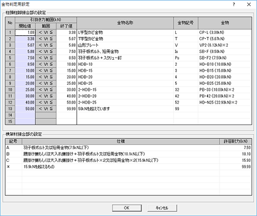Image resolution: width=257 pixels, height=216 pixels.
Task: Select hardware name 2-HDB-20
Action: point(125,96)
